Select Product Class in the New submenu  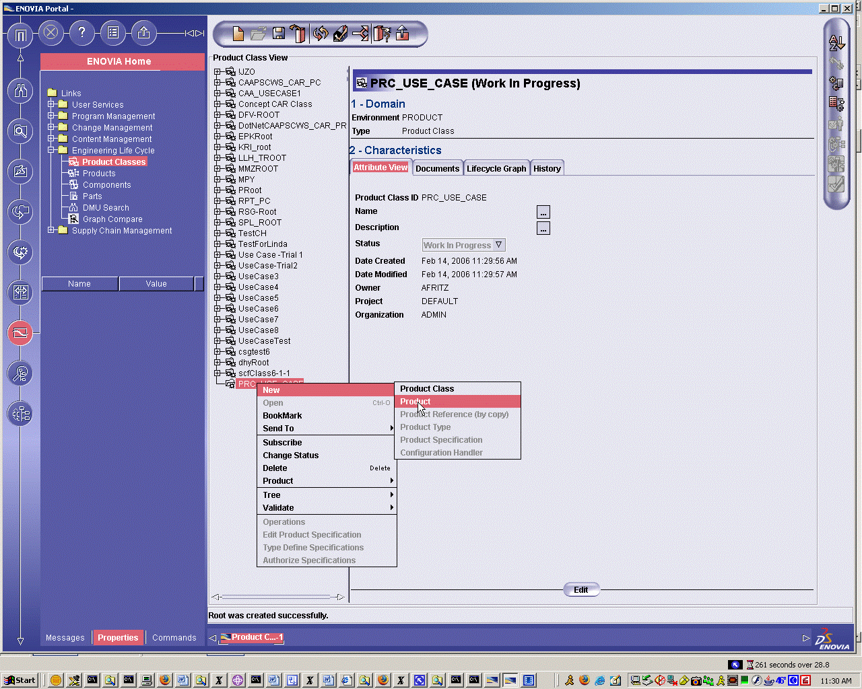pos(457,389)
